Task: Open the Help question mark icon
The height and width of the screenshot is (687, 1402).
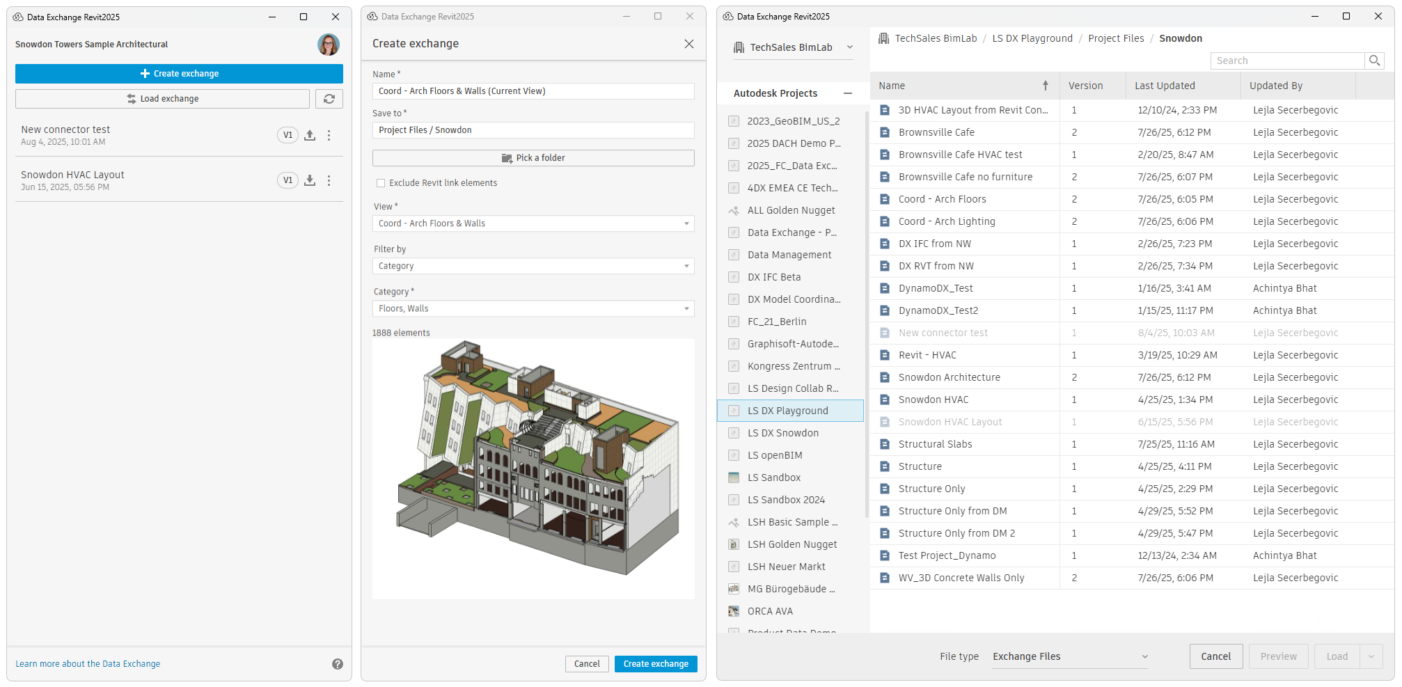Action: (337, 664)
